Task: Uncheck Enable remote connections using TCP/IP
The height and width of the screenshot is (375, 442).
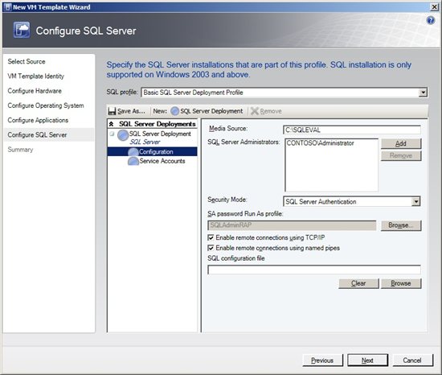Action: point(211,237)
